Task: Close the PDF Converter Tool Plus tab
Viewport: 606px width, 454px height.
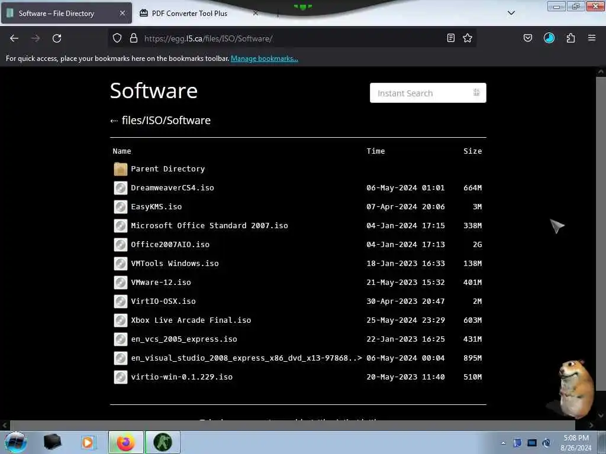Action: point(256,13)
